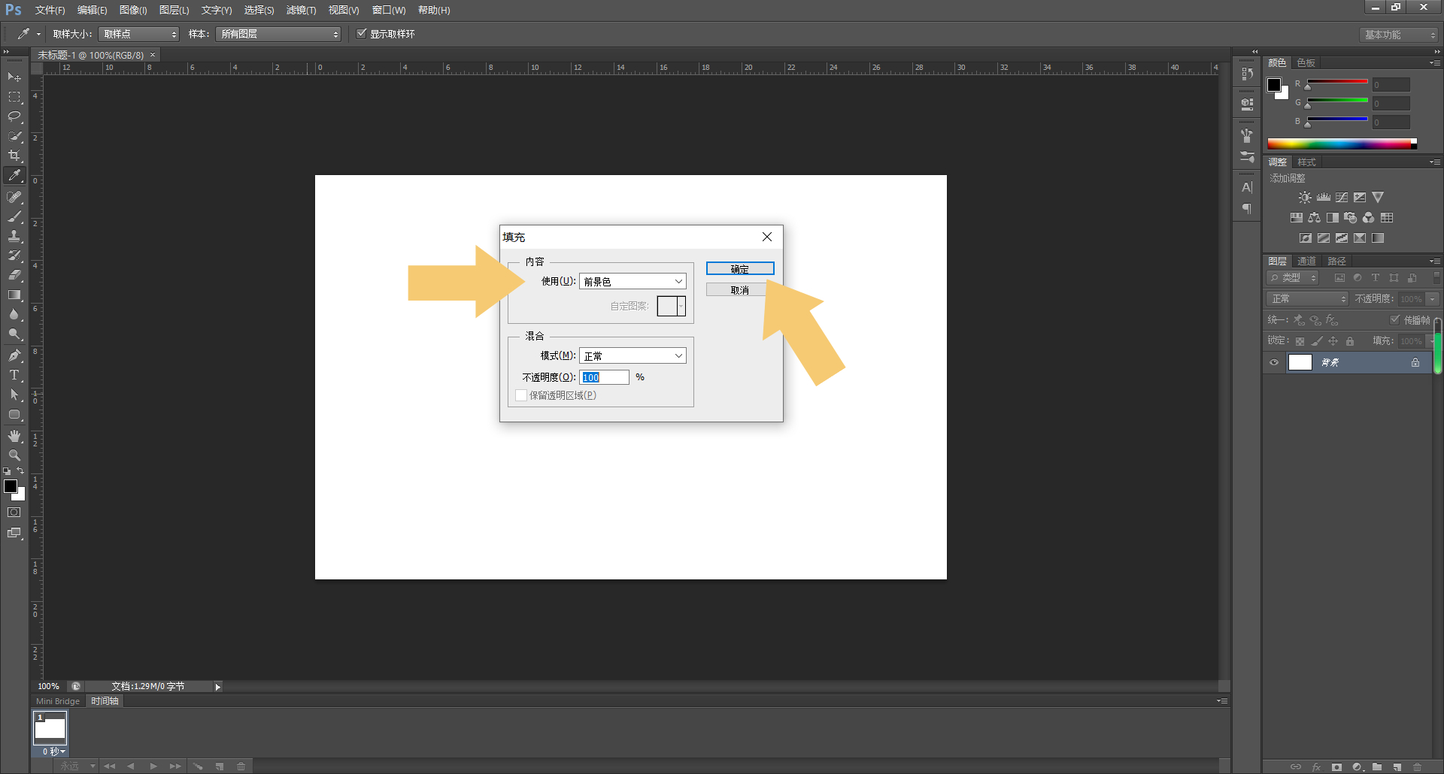Open the Fill dialog Use dropdown
The height and width of the screenshot is (774, 1444).
633,281
